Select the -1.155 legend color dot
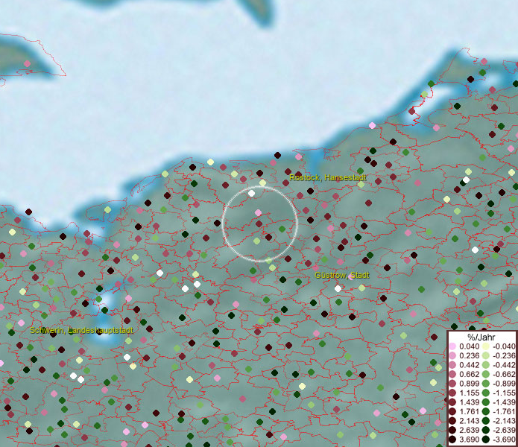Screen dimensions: 518x447 point(486,393)
